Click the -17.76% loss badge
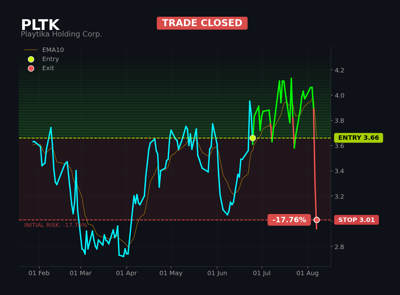This screenshot has height=295, width=400. [289, 220]
